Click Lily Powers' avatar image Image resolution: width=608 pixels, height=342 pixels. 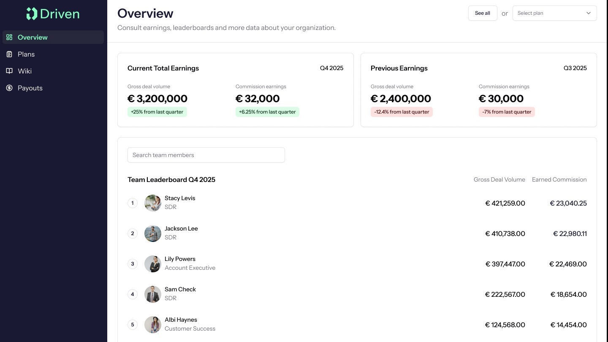coord(152,264)
